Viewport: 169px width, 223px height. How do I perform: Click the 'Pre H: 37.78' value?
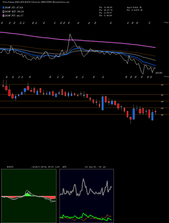[105, 10]
